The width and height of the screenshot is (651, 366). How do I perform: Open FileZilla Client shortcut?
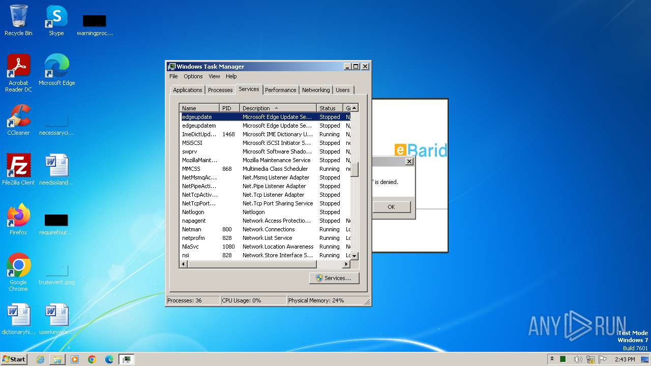[18, 169]
